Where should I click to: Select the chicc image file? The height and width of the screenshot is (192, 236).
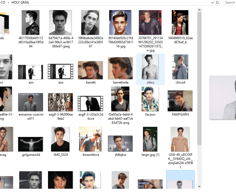[x=150, y=69]
